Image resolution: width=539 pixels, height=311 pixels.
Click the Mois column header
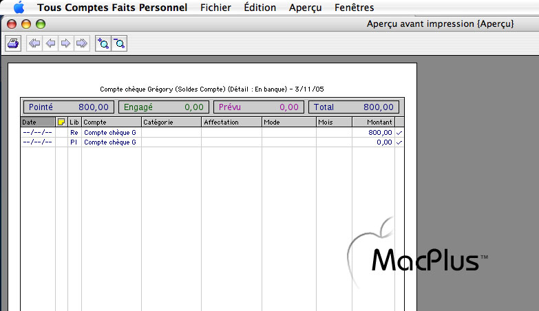click(334, 122)
